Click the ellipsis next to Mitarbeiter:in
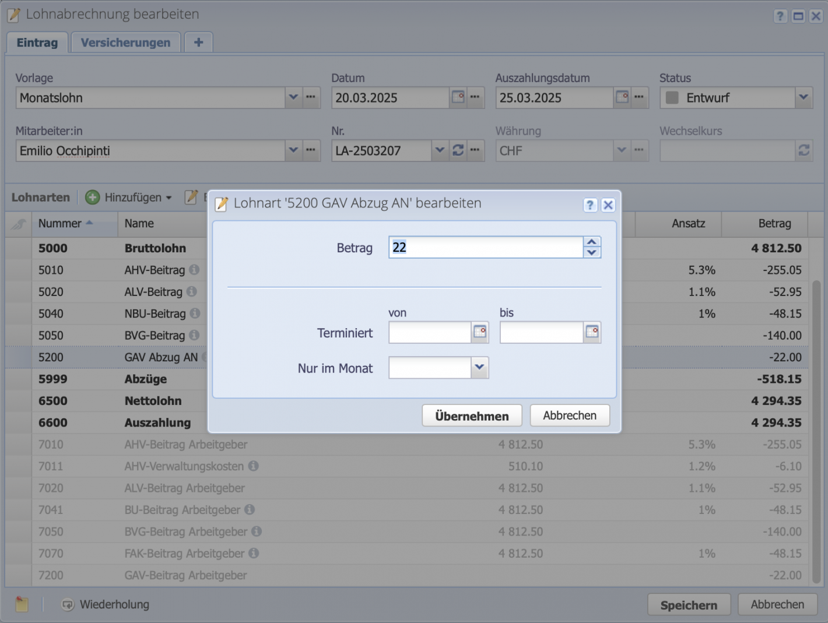The height and width of the screenshot is (623, 828). 310,150
